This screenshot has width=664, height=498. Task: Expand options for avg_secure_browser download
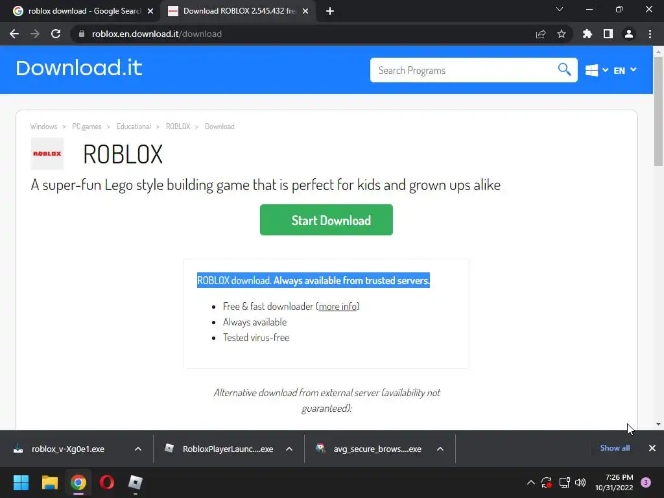coord(440,449)
